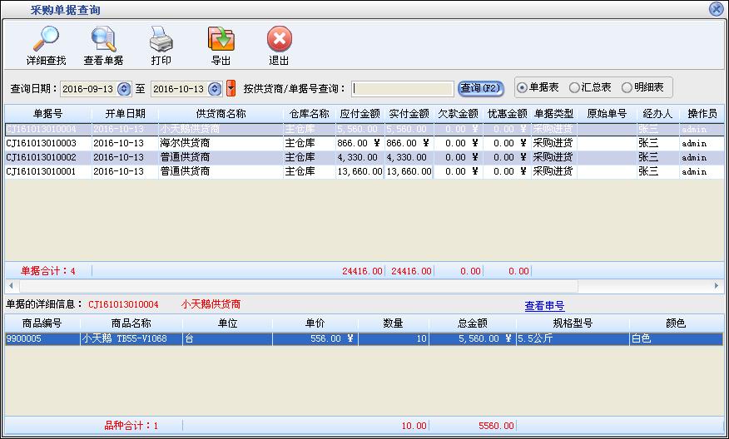
Task: Open end date 2016-10-13 picker
Action: (215, 89)
